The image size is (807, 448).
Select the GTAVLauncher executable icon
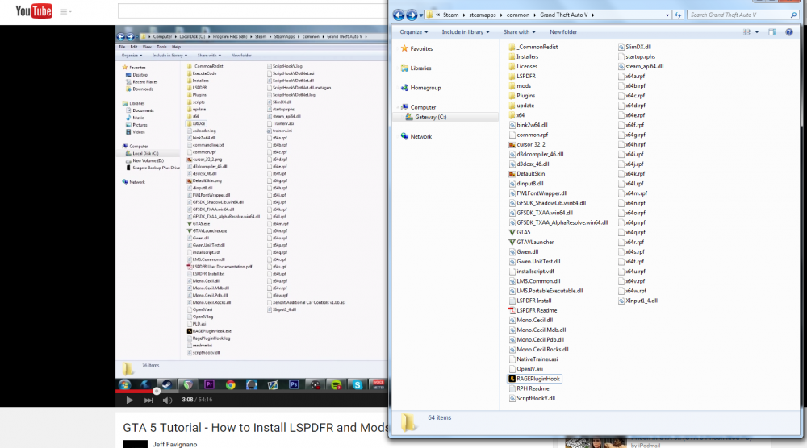[512, 242]
